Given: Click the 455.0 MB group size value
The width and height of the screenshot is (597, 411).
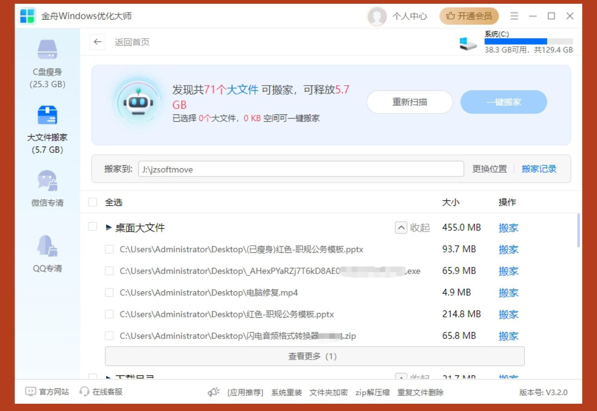Looking at the screenshot, I should pyautogui.click(x=461, y=227).
